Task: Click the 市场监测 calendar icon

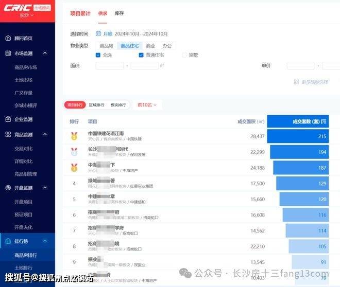Action: 8,53
